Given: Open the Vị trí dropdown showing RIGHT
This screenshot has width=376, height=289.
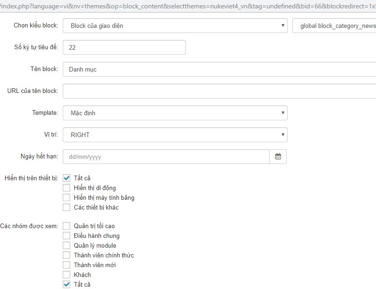Looking at the screenshot, I should coord(175,135).
